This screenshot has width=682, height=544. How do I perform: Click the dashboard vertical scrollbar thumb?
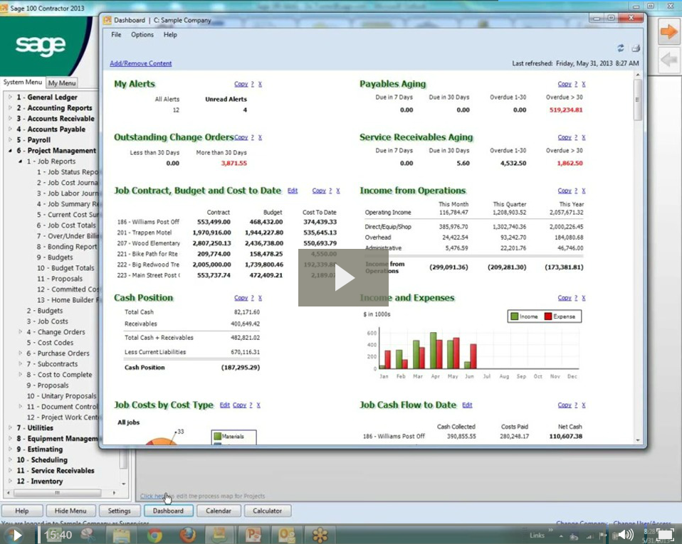(638, 100)
